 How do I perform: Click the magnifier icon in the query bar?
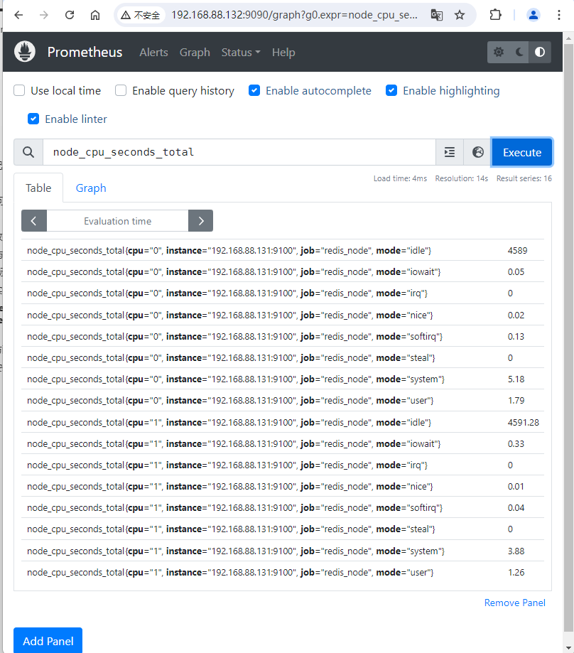point(28,151)
